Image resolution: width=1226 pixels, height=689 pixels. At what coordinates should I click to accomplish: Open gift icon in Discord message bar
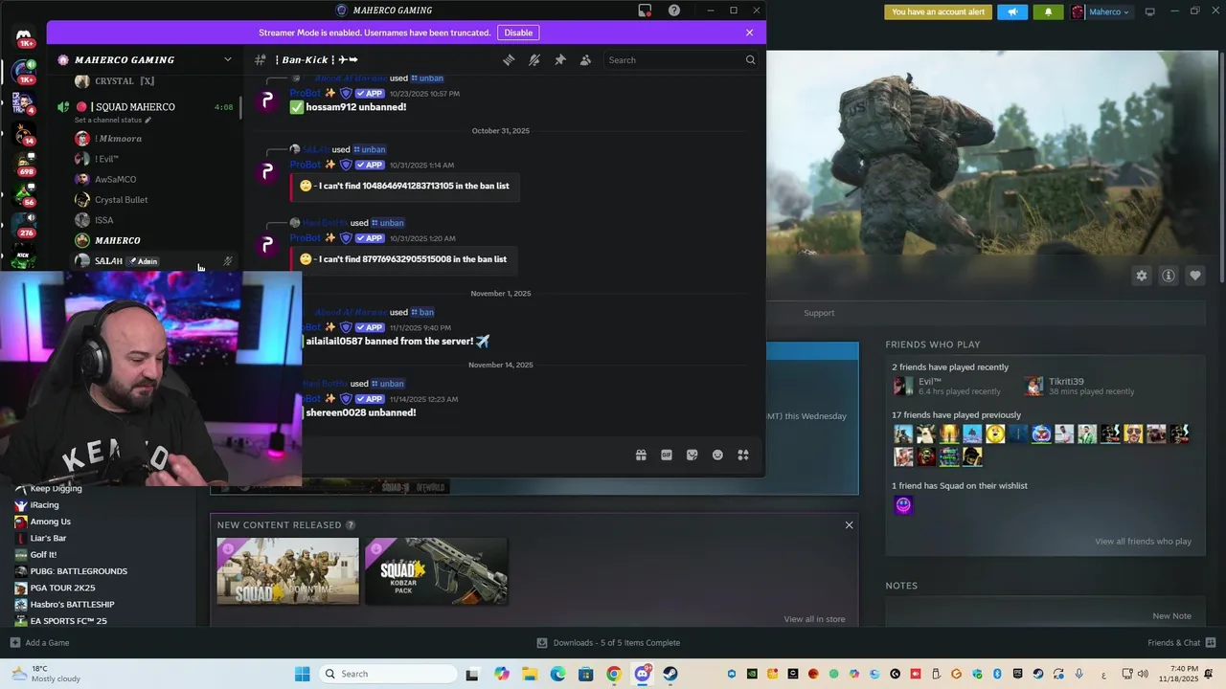coord(641,456)
